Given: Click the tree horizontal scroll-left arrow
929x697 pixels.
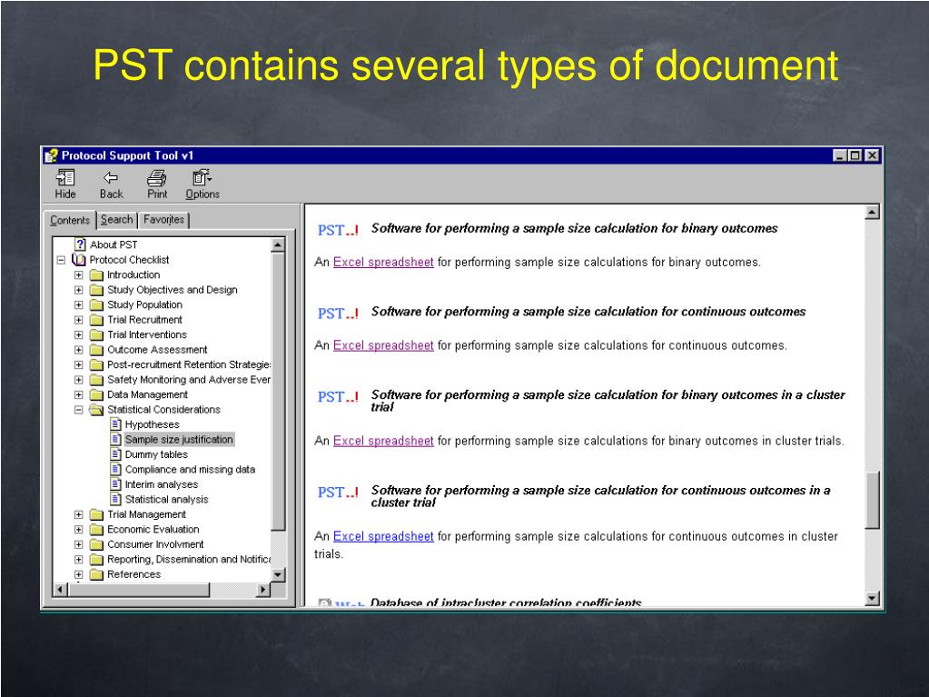Looking at the screenshot, I should coord(60,589).
